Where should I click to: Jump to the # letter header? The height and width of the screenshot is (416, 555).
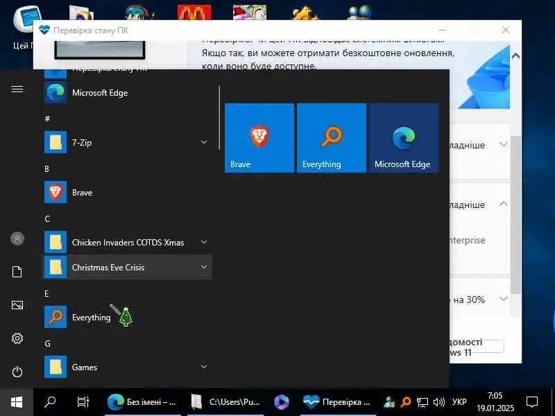point(47,119)
